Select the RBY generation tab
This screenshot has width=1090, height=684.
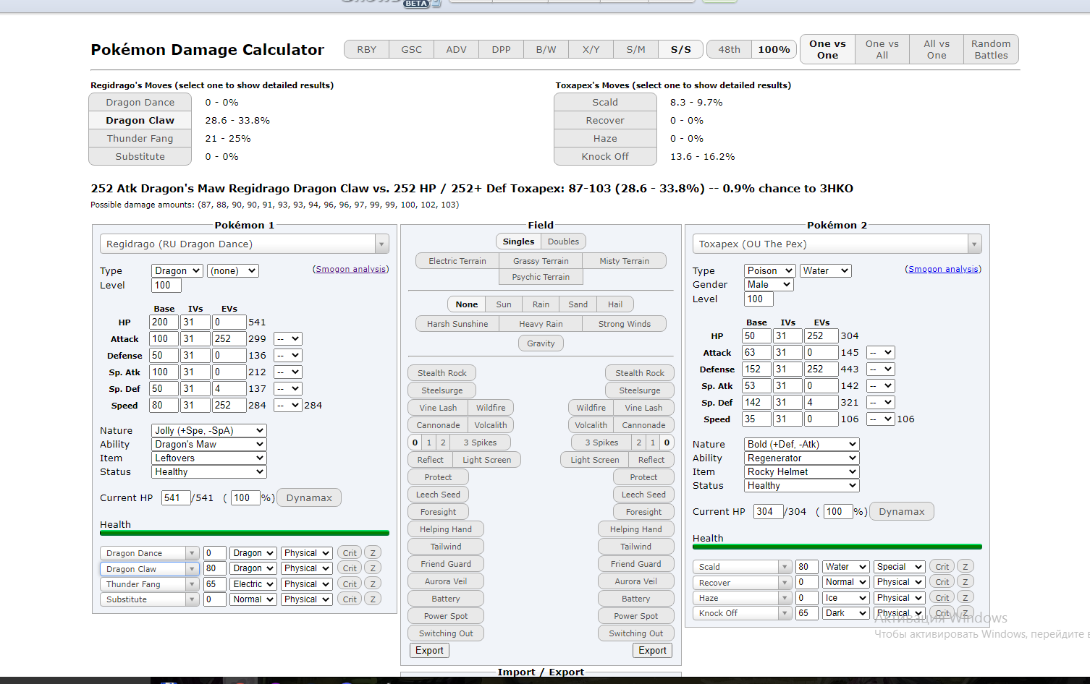[x=366, y=49]
